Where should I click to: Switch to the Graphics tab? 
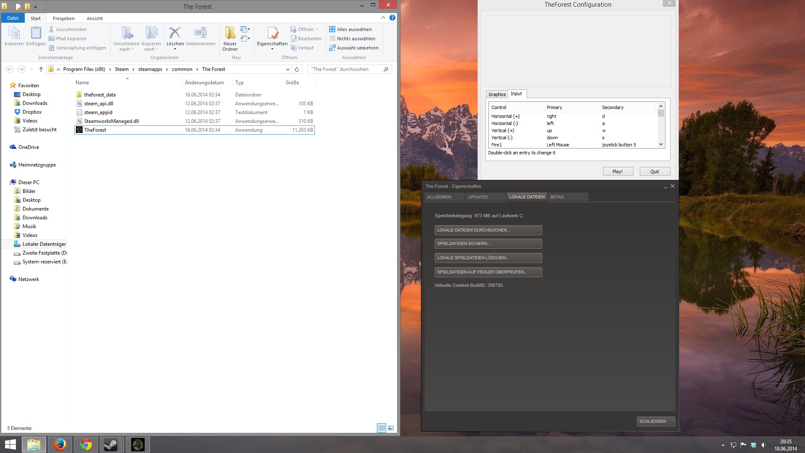[x=497, y=94]
